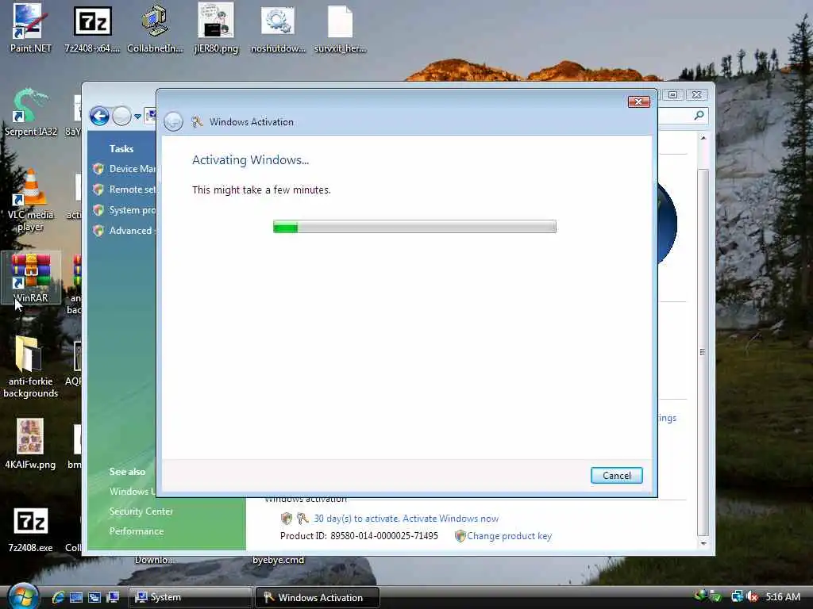Select noshutdow desktop icon
The width and height of the screenshot is (813, 609).
[x=278, y=29]
